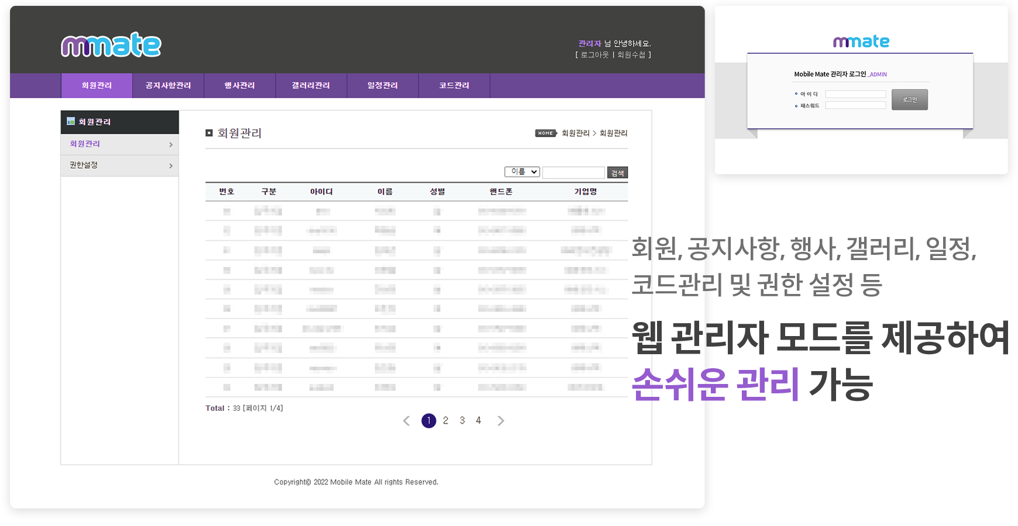The image size is (1018, 526).
Task: Click the chevron beside sidebar 회원관리
Action: coord(171,144)
